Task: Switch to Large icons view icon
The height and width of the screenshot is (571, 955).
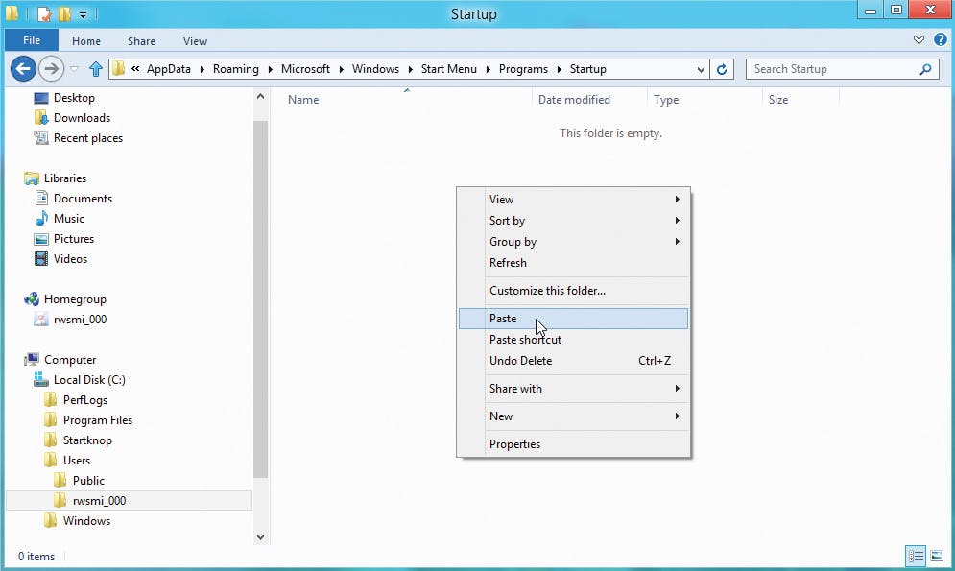Action: (937, 556)
